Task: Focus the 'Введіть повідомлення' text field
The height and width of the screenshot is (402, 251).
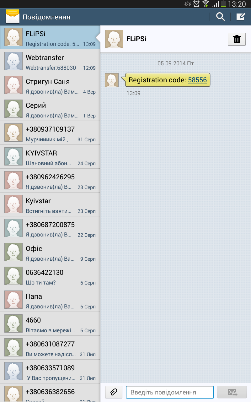Action: pyautogui.click(x=170, y=392)
